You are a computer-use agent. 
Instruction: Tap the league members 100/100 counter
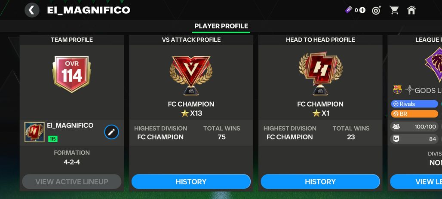click(x=414, y=126)
